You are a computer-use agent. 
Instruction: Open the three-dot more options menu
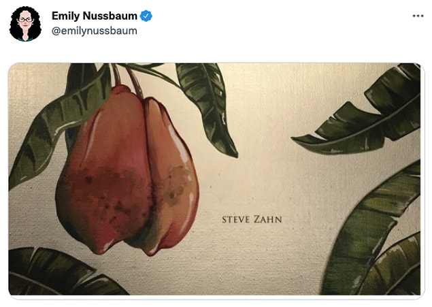click(x=418, y=16)
